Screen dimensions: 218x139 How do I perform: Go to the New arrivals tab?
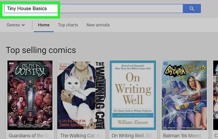point(98,25)
